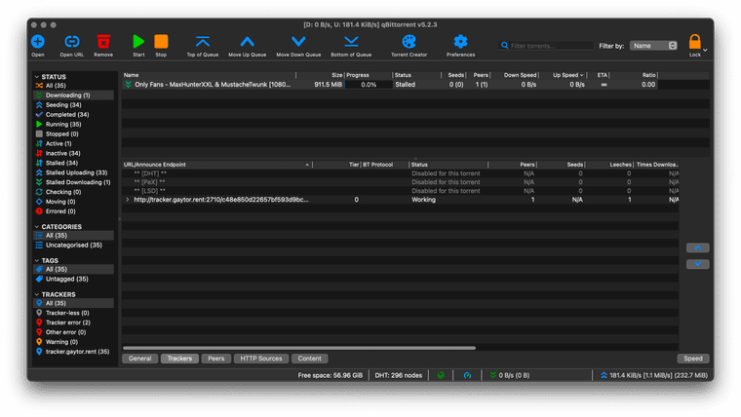Image resolution: width=741 pixels, height=417 pixels.
Task: Collapse the CATEGORIES section
Action: [37, 227]
